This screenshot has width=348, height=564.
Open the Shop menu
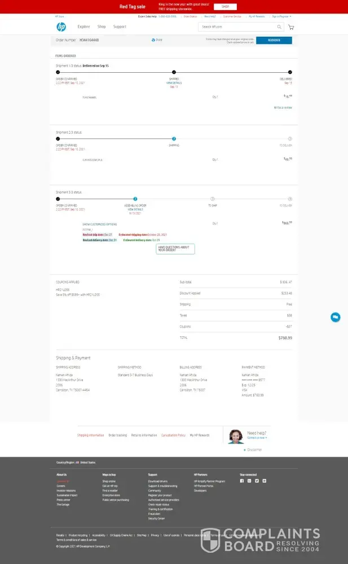click(102, 27)
